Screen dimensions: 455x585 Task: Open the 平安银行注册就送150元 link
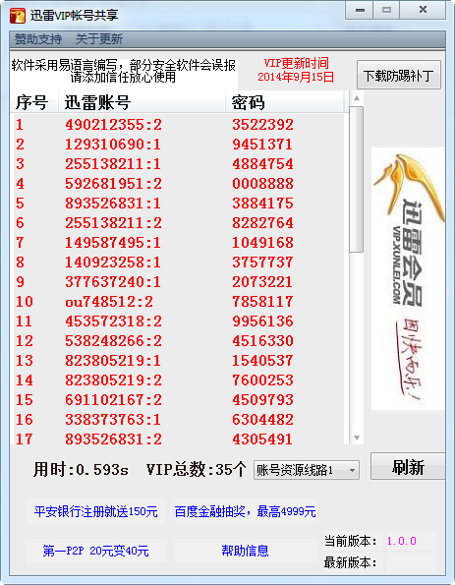click(96, 511)
